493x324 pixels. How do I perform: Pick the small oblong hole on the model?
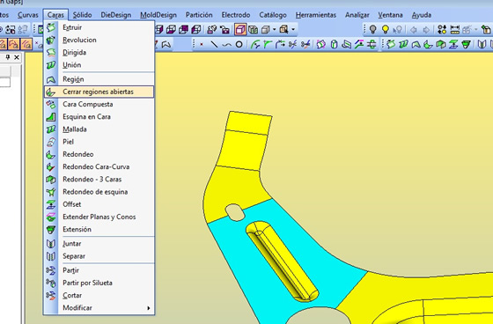235,212
